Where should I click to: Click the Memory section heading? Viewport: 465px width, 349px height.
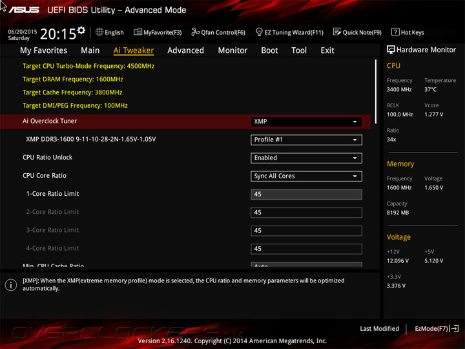(400, 164)
